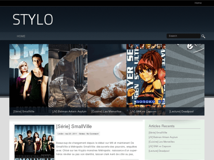Open '[Cuisine] Les Merveilles' in Articles Recents
The height and width of the screenshot is (160, 214).
[x=162, y=142]
